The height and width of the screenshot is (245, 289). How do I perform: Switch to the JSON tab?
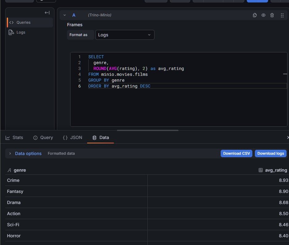[73, 138]
